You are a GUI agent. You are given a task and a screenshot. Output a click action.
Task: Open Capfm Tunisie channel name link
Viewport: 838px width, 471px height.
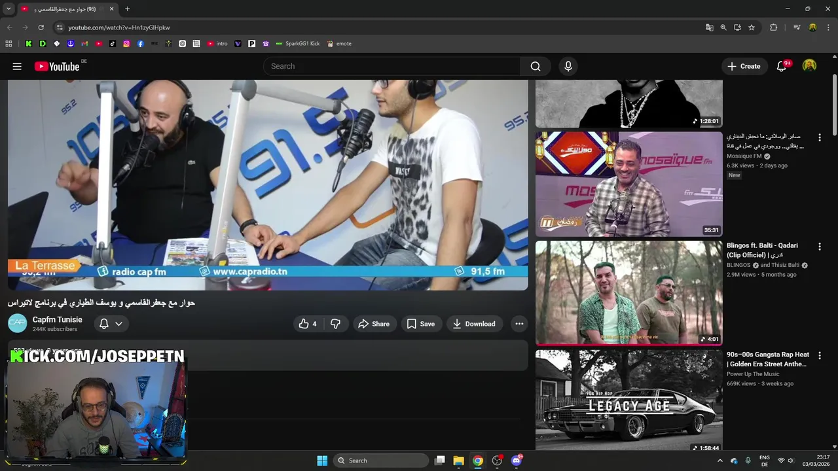click(x=58, y=319)
